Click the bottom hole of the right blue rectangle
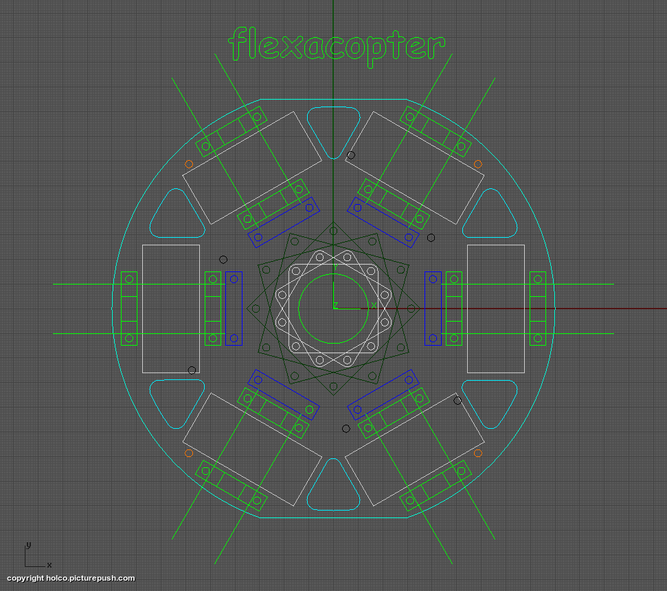The width and height of the screenshot is (667, 591). [x=433, y=338]
